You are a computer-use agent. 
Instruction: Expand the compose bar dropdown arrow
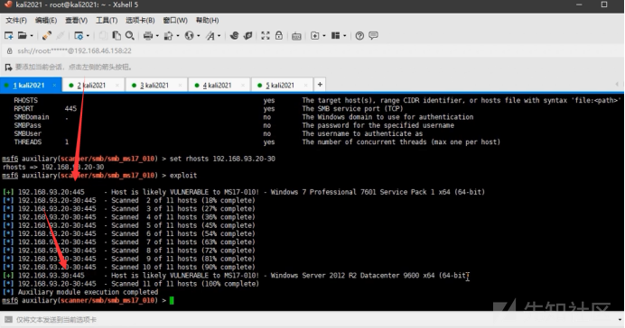[620, 319]
